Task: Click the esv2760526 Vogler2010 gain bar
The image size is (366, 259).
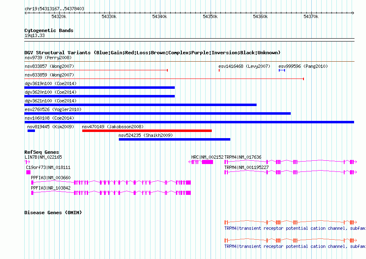Action: tap(158, 113)
